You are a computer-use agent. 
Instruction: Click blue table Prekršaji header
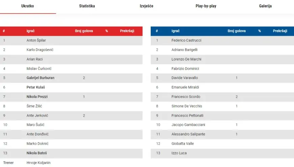280,31
